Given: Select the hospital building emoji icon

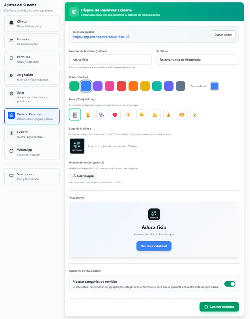Looking at the screenshot, I should pyautogui.click(x=75, y=114).
